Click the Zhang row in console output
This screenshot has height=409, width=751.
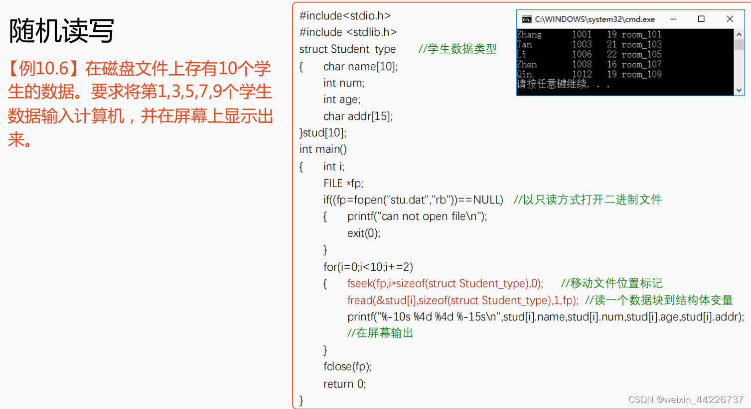tap(589, 34)
